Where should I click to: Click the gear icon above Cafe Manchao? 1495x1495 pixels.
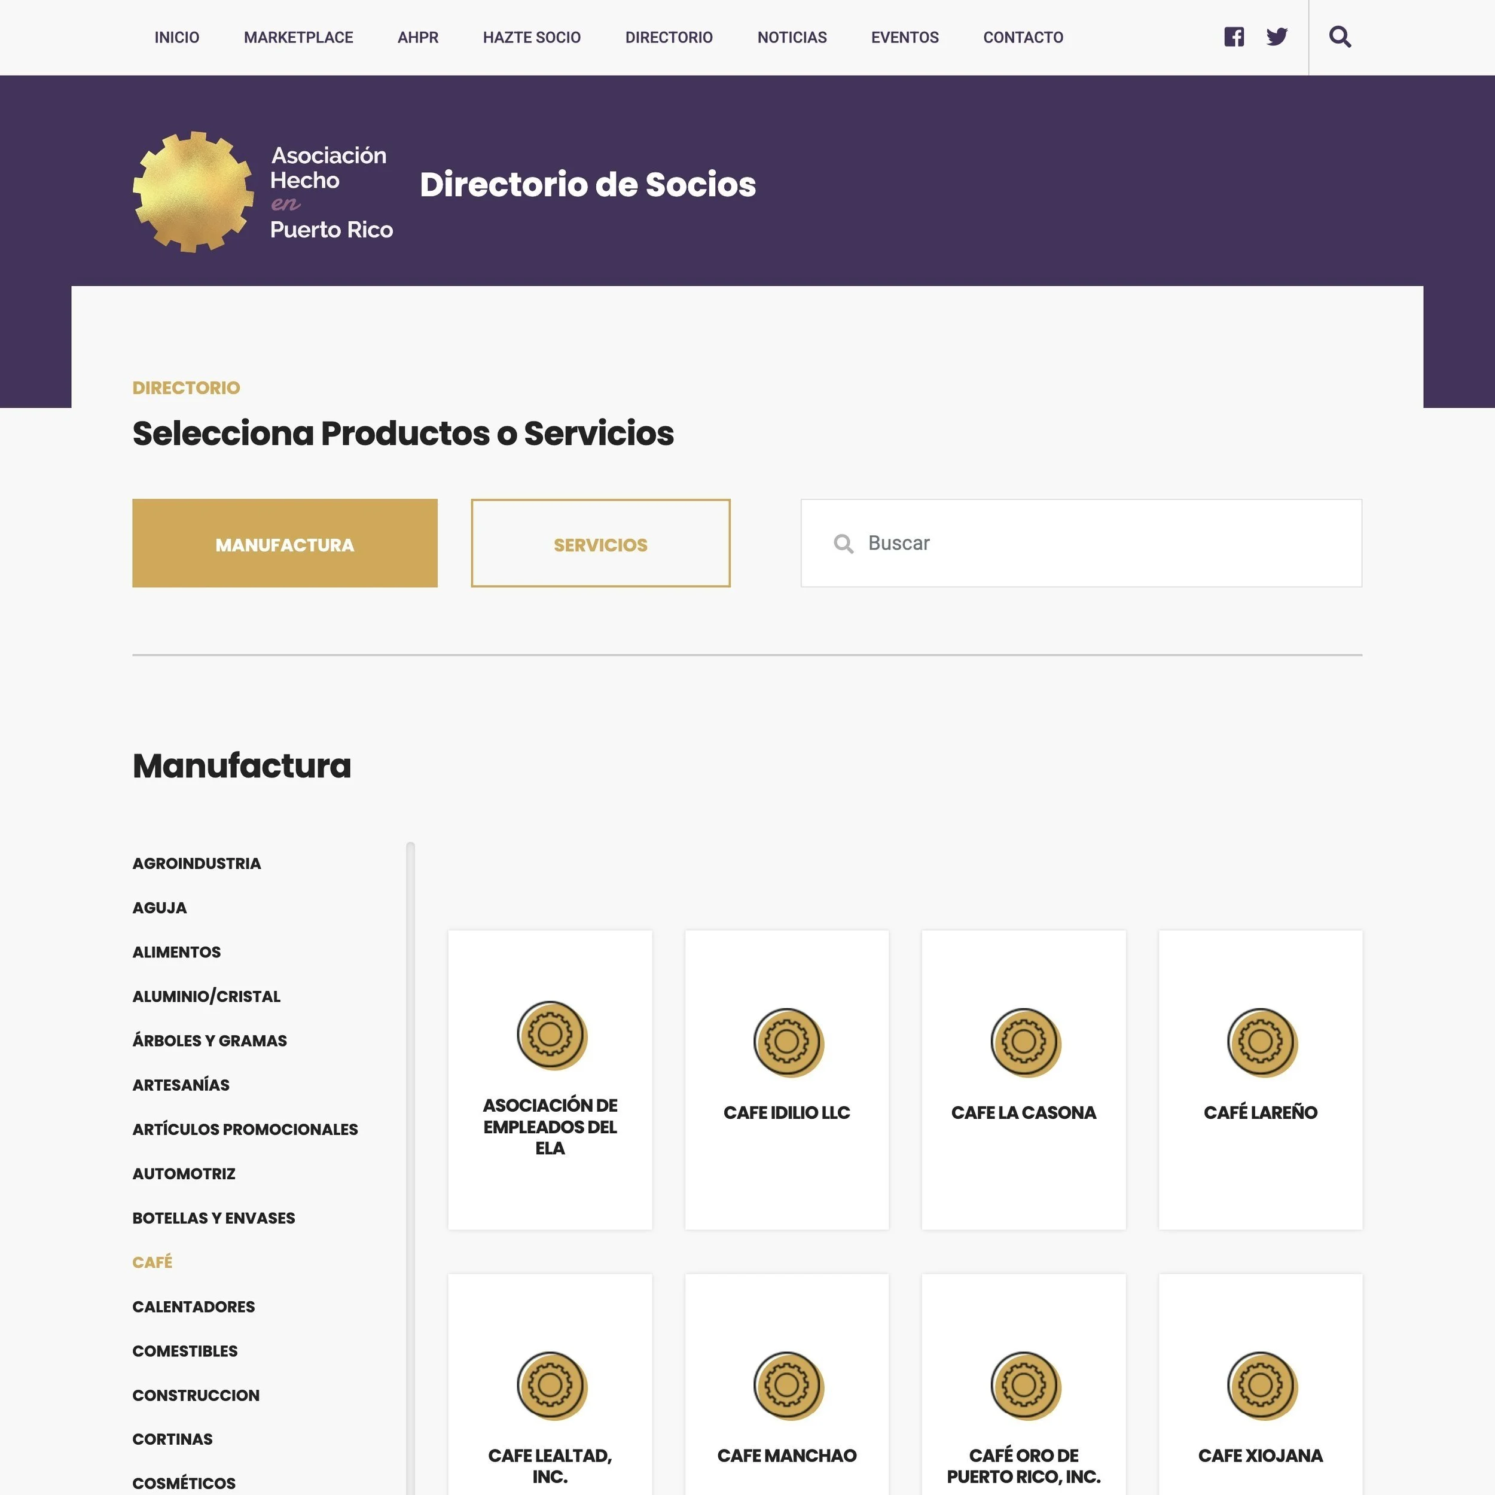[789, 1386]
